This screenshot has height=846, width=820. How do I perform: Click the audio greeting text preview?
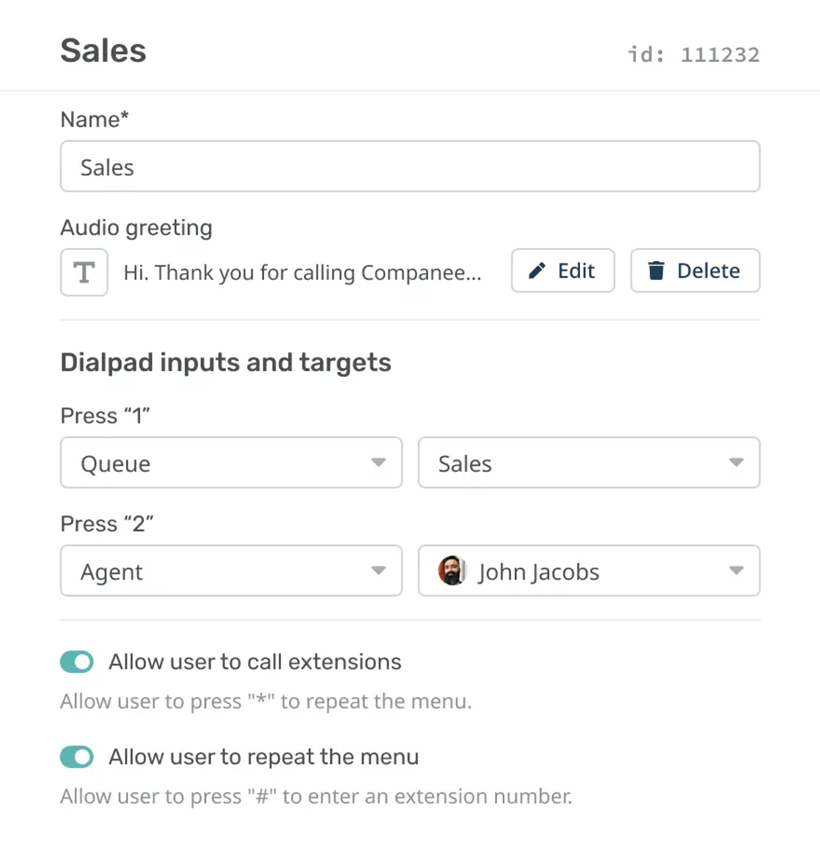click(x=302, y=273)
